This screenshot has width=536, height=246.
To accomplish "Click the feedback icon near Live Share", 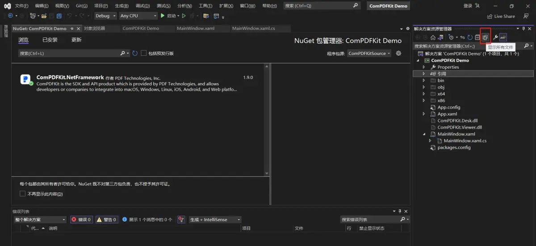I will tap(526, 16).
